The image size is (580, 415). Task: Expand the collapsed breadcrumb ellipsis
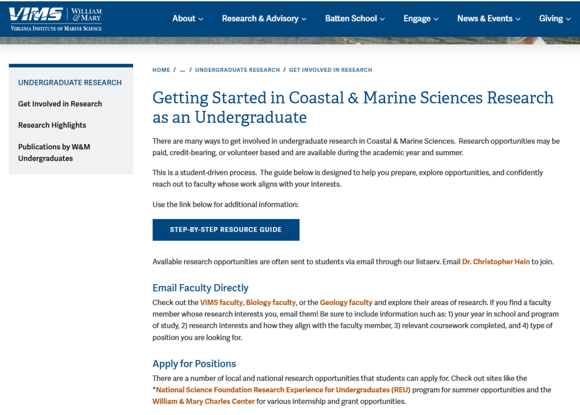pyautogui.click(x=182, y=70)
